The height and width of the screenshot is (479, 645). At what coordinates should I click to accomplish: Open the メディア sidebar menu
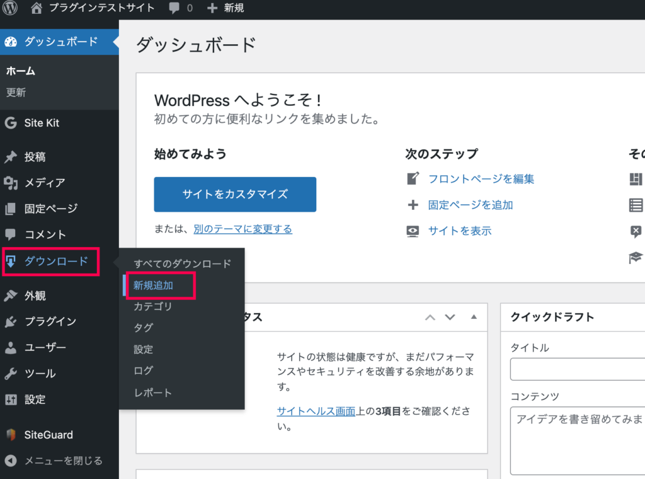(x=45, y=183)
